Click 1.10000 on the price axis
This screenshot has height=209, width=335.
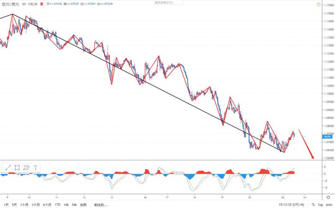coord(329,94)
